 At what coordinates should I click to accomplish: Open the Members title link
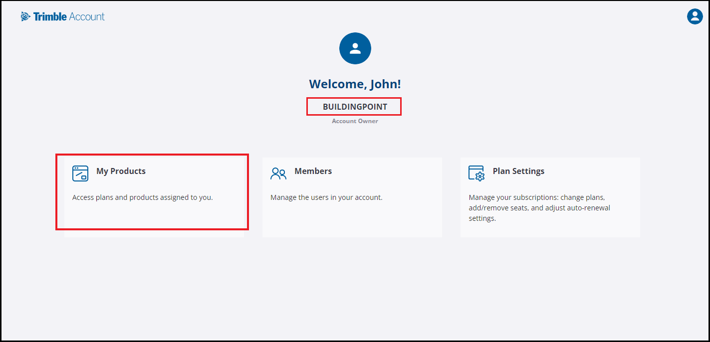(x=313, y=171)
